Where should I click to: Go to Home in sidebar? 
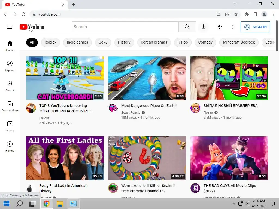pos(10,46)
